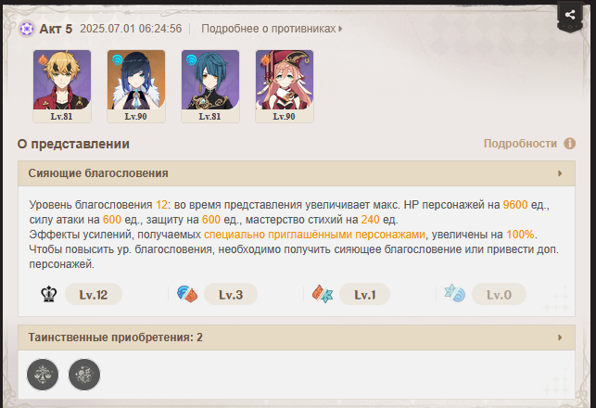
Task: Click the Lv.3 reaction level pill
Action: 231,294
